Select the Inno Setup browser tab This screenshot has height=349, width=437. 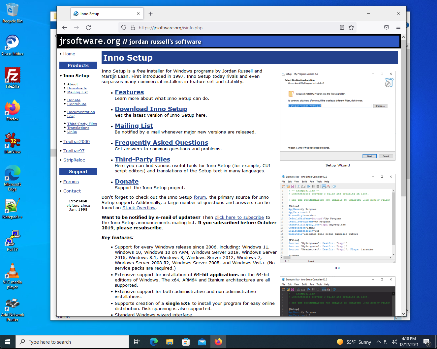coord(107,14)
